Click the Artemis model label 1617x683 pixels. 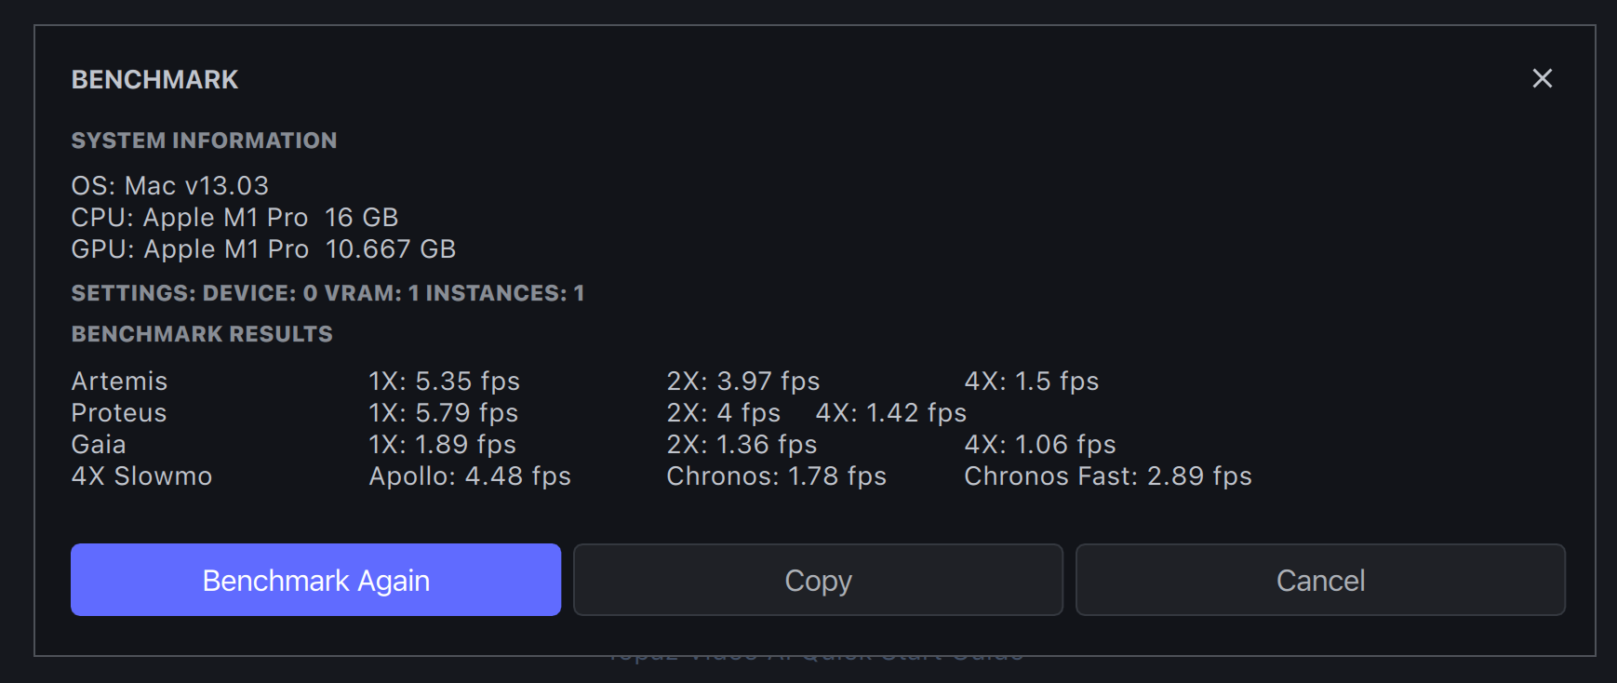119,382
